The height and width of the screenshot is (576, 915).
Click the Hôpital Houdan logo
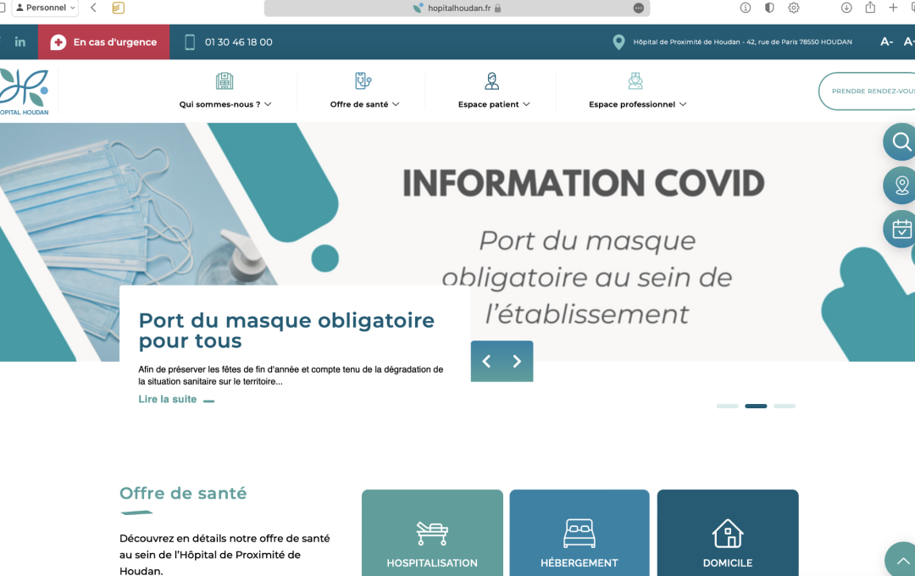tap(25, 91)
